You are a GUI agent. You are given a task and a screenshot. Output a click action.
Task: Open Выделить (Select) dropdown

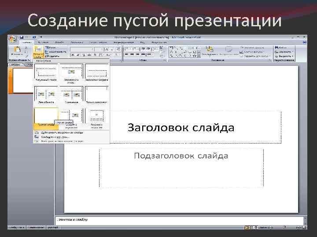pyautogui.click(x=284, y=56)
